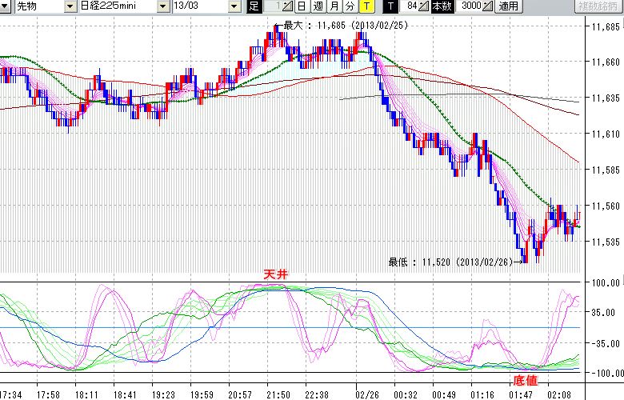624x400 pixels.
Task: Click the black T label icon
Action: pos(390,7)
